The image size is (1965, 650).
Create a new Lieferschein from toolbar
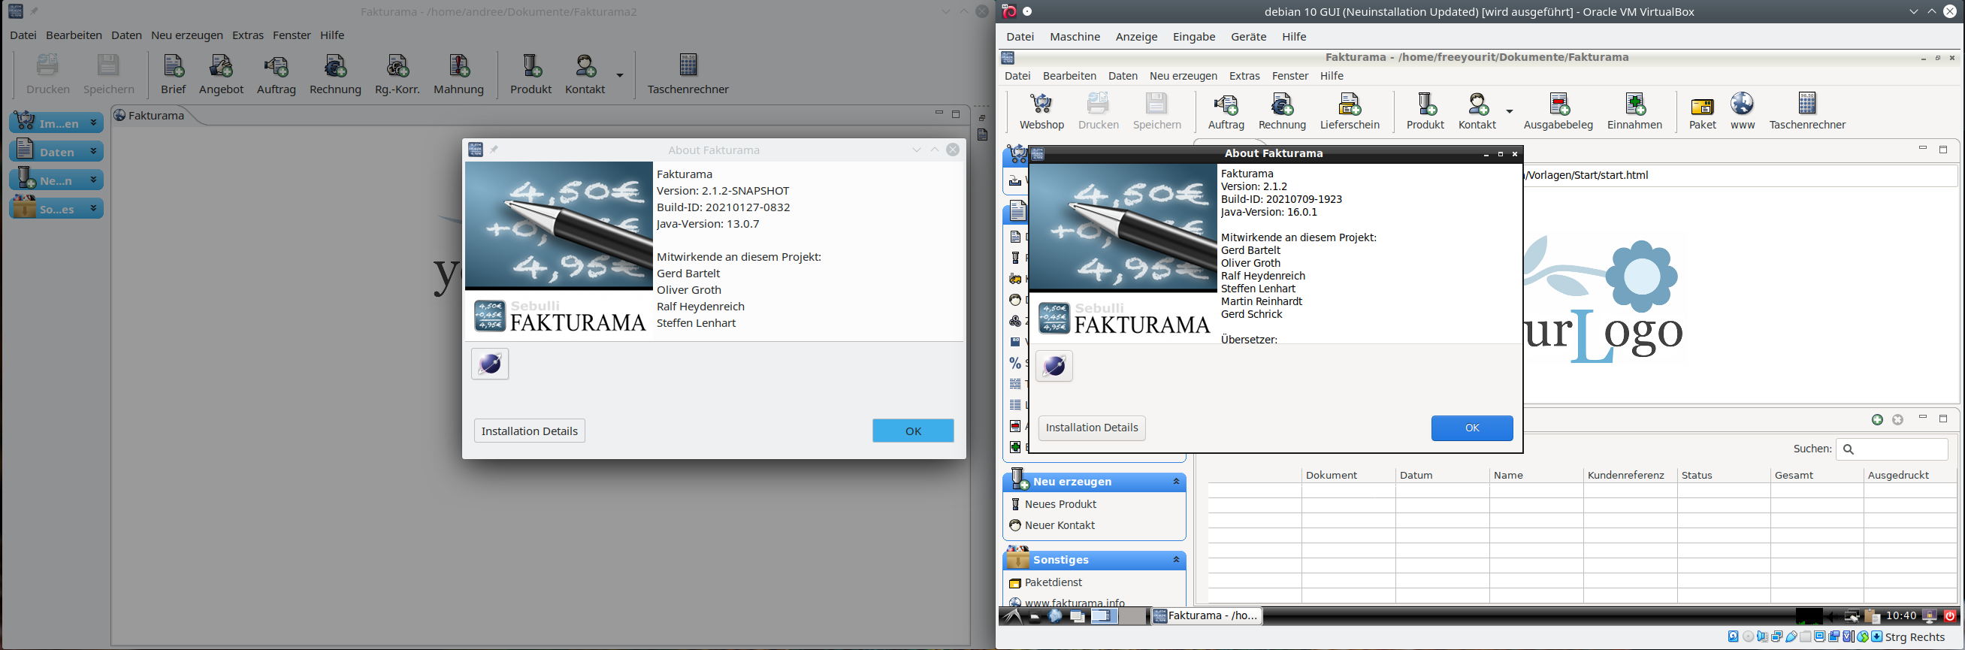[x=1350, y=111]
